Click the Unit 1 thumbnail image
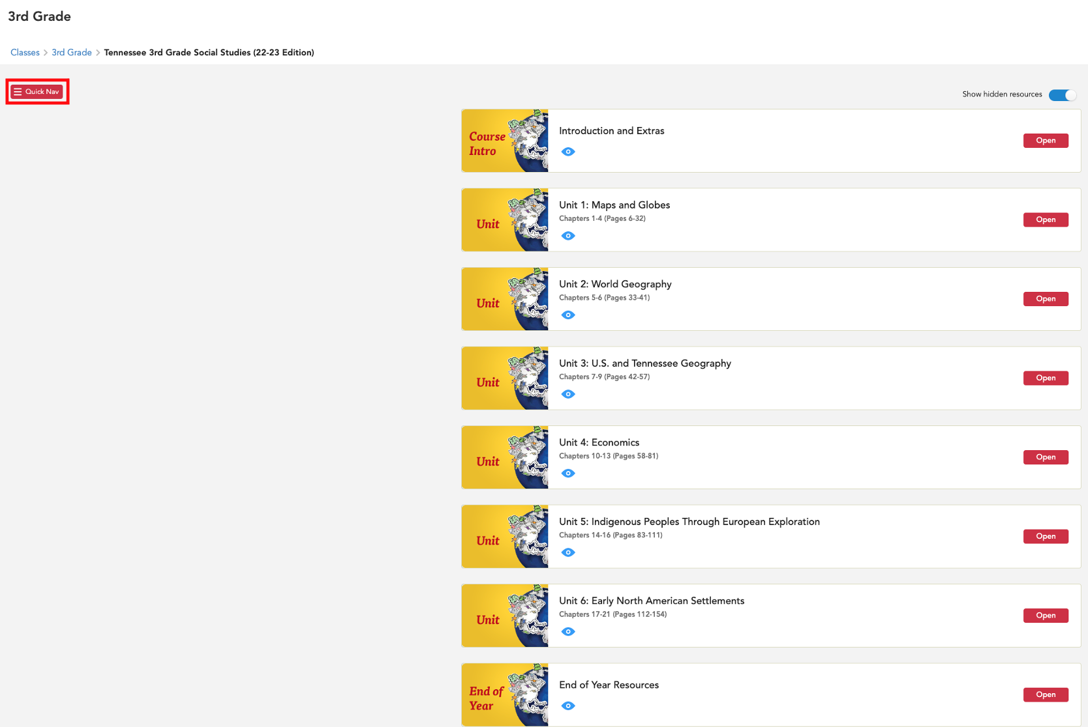Screen dimensions: 1088x727 (x=505, y=220)
